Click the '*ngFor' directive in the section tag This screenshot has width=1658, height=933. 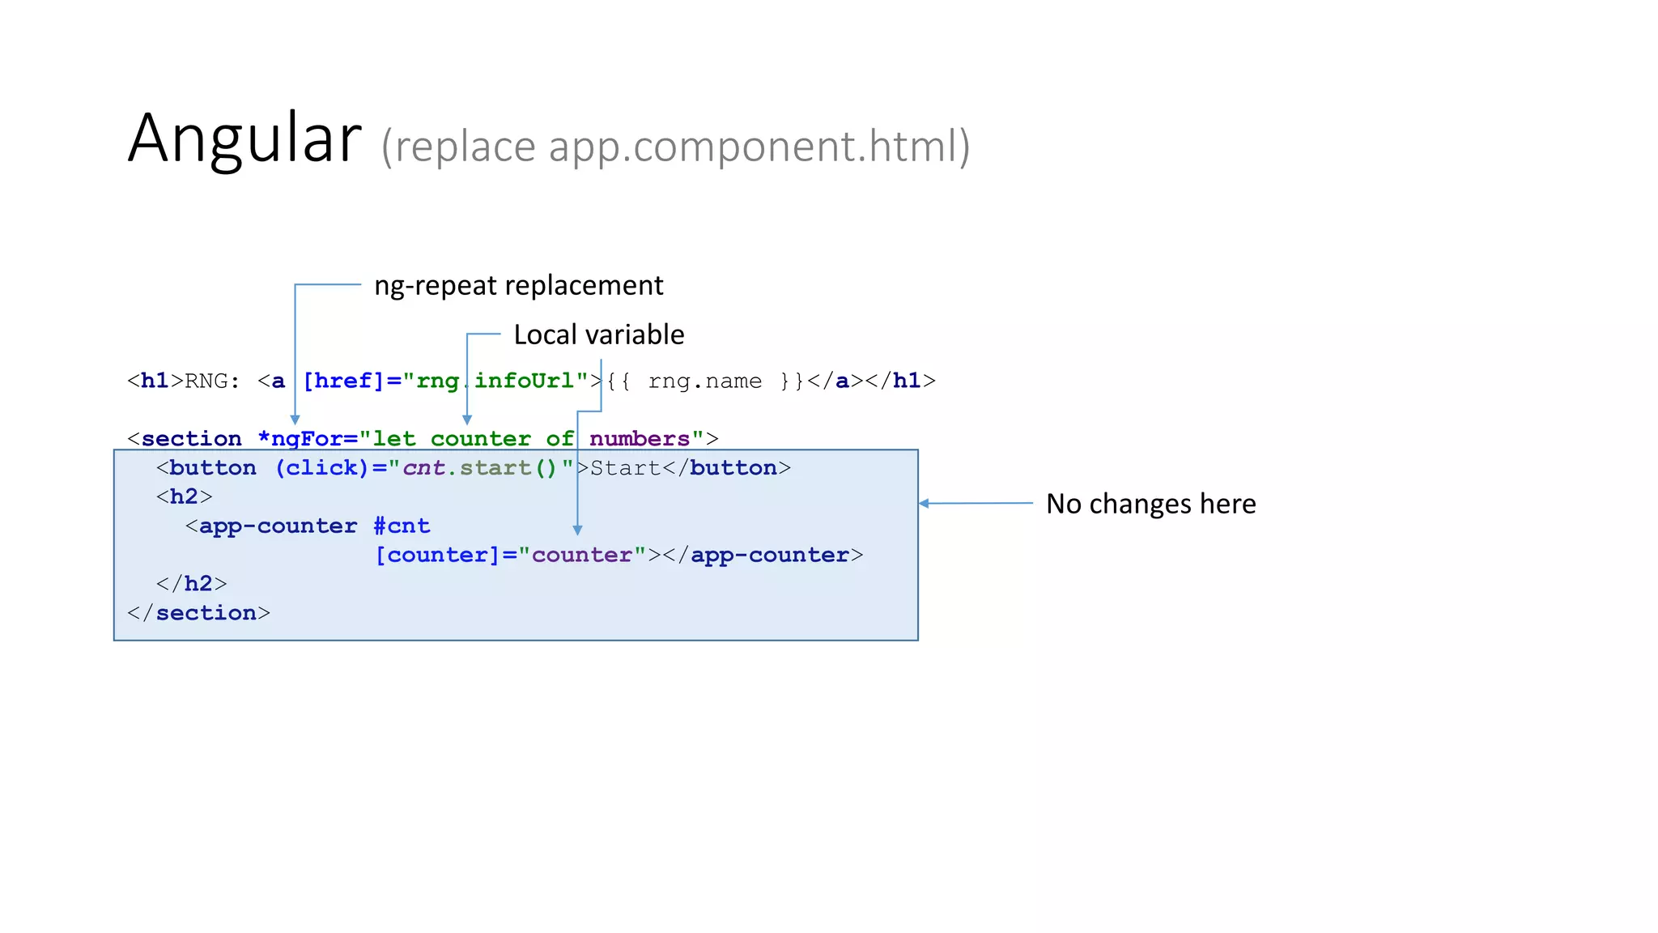tap(300, 439)
